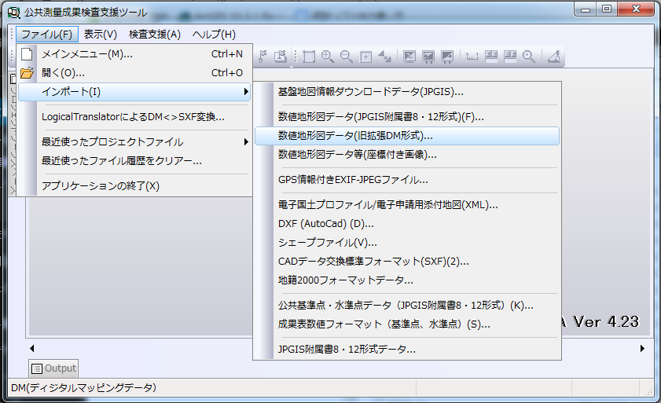Click the last toolbar icon with triangle ruler
This screenshot has width=661, height=403.
click(554, 57)
